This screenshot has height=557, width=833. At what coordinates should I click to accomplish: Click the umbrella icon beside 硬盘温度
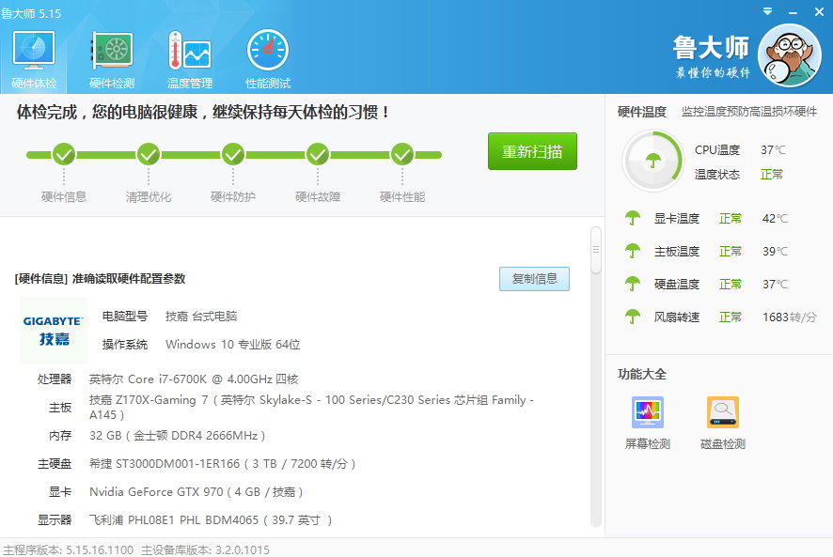[632, 284]
